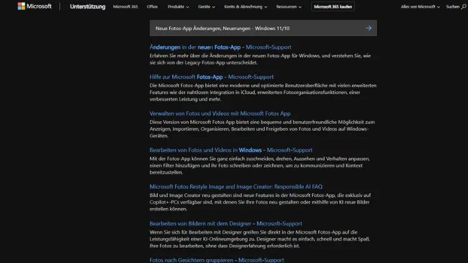Open Änderungen in der neuen Fotos-App result

click(220, 47)
